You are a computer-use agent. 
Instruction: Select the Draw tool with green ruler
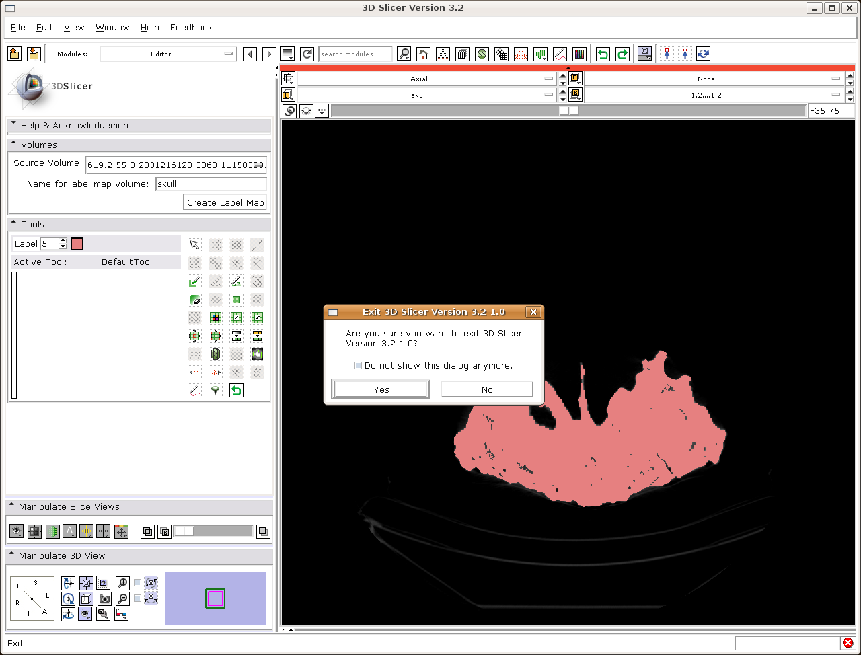[194, 281]
